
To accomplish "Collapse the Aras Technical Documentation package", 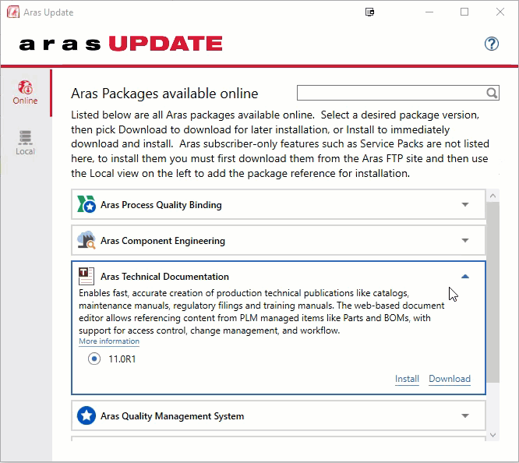I will (465, 277).
